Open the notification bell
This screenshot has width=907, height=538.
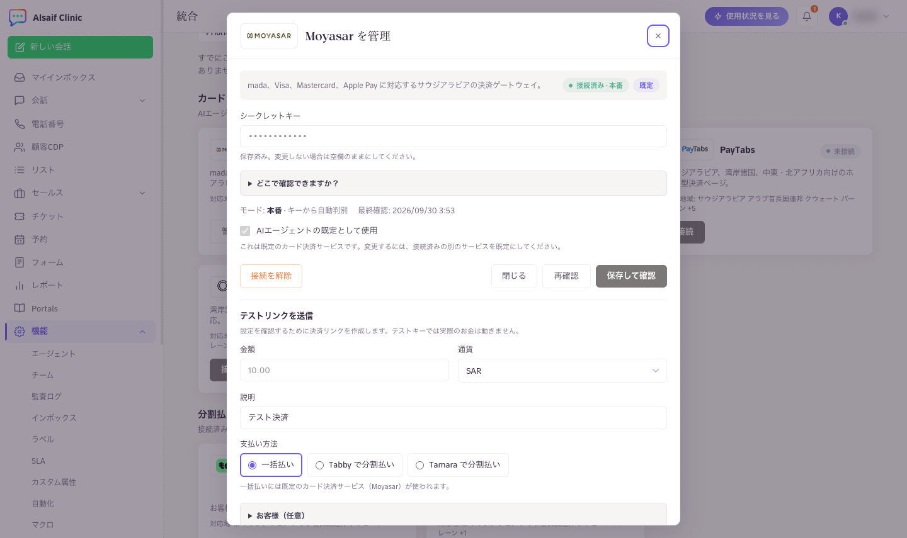(x=807, y=16)
